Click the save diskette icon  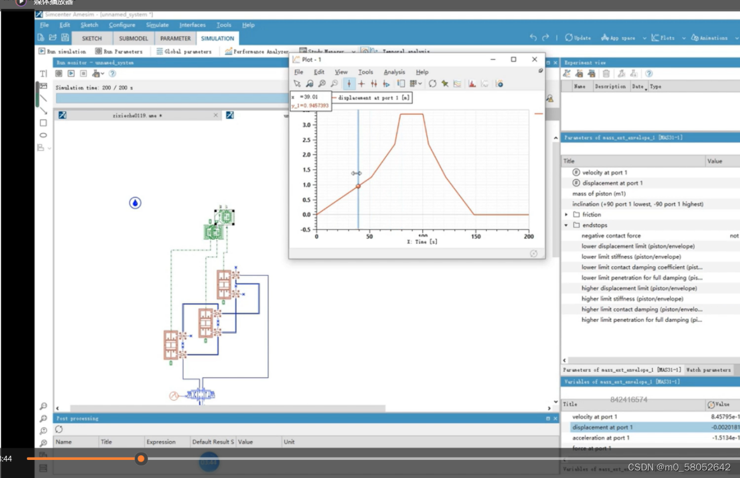point(65,38)
